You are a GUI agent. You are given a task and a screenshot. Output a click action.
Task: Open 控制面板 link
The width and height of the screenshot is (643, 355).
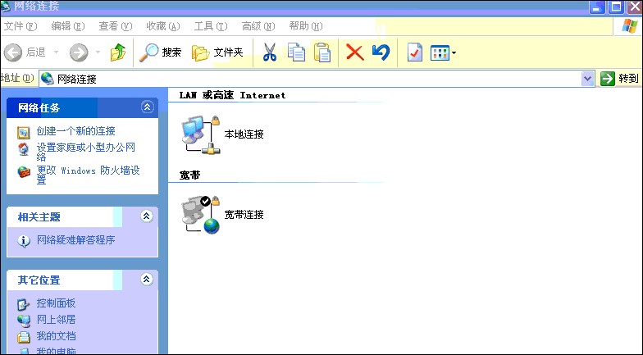pyautogui.click(x=56, y=303)
